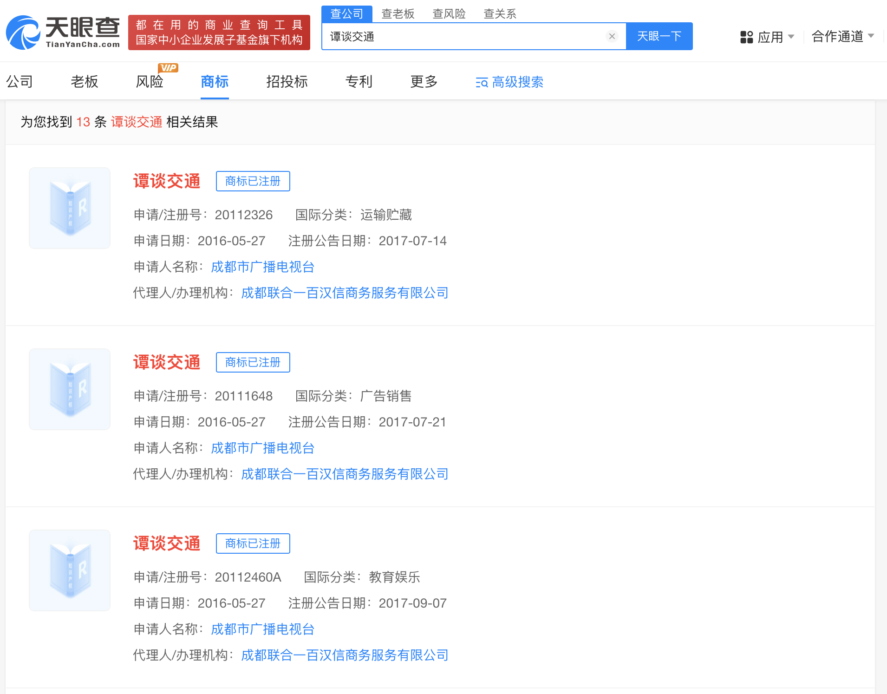Image resolution: width=887 pixels, height=694 pixels.
Task: Click first trademark book thumbnail
Action: tap(70, 208)
